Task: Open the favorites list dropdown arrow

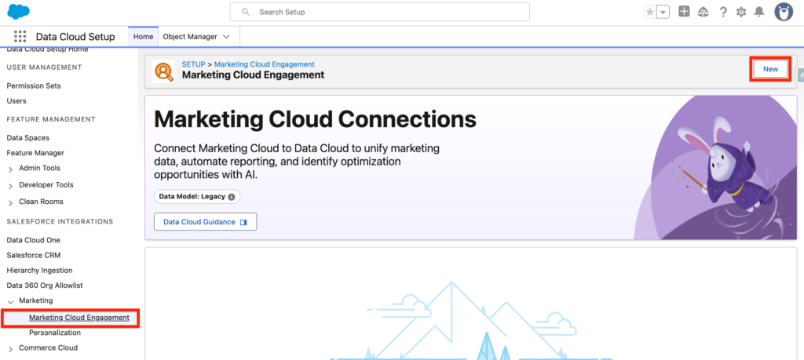Action: click(663, 12)
